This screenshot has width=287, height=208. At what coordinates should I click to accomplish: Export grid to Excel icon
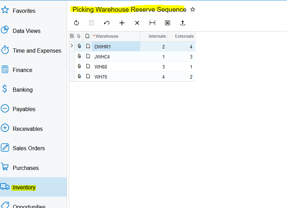pos(168,23)
